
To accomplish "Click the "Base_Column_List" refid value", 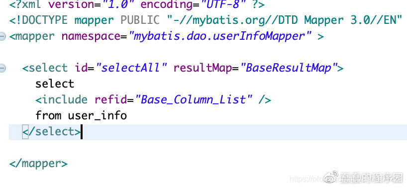I will 194,99.
